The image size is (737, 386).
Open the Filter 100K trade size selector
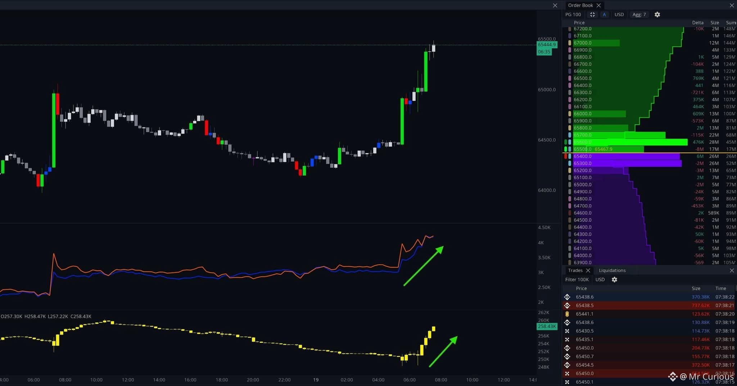click(577, 279)
